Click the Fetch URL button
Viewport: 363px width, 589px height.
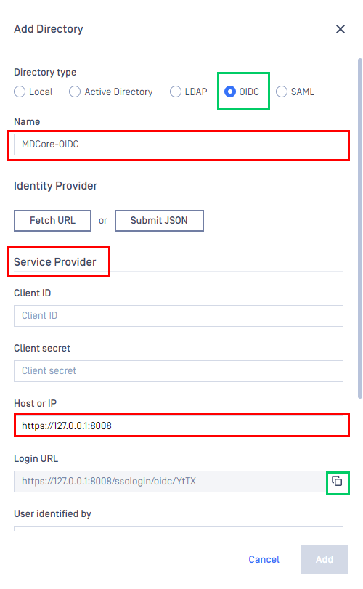click(x=52, y=221)
